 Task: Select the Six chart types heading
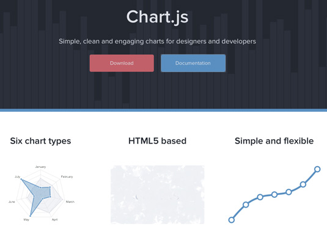click(41, 141)
